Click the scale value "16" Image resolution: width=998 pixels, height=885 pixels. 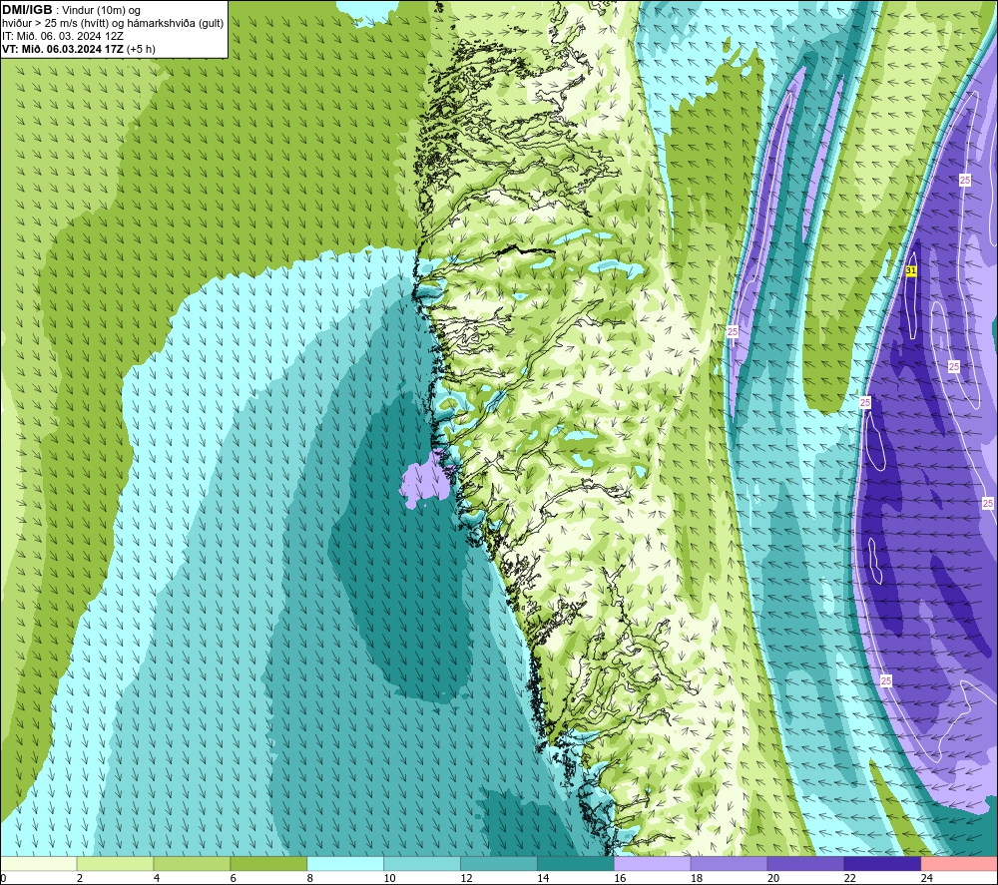[x=620, y=878]
